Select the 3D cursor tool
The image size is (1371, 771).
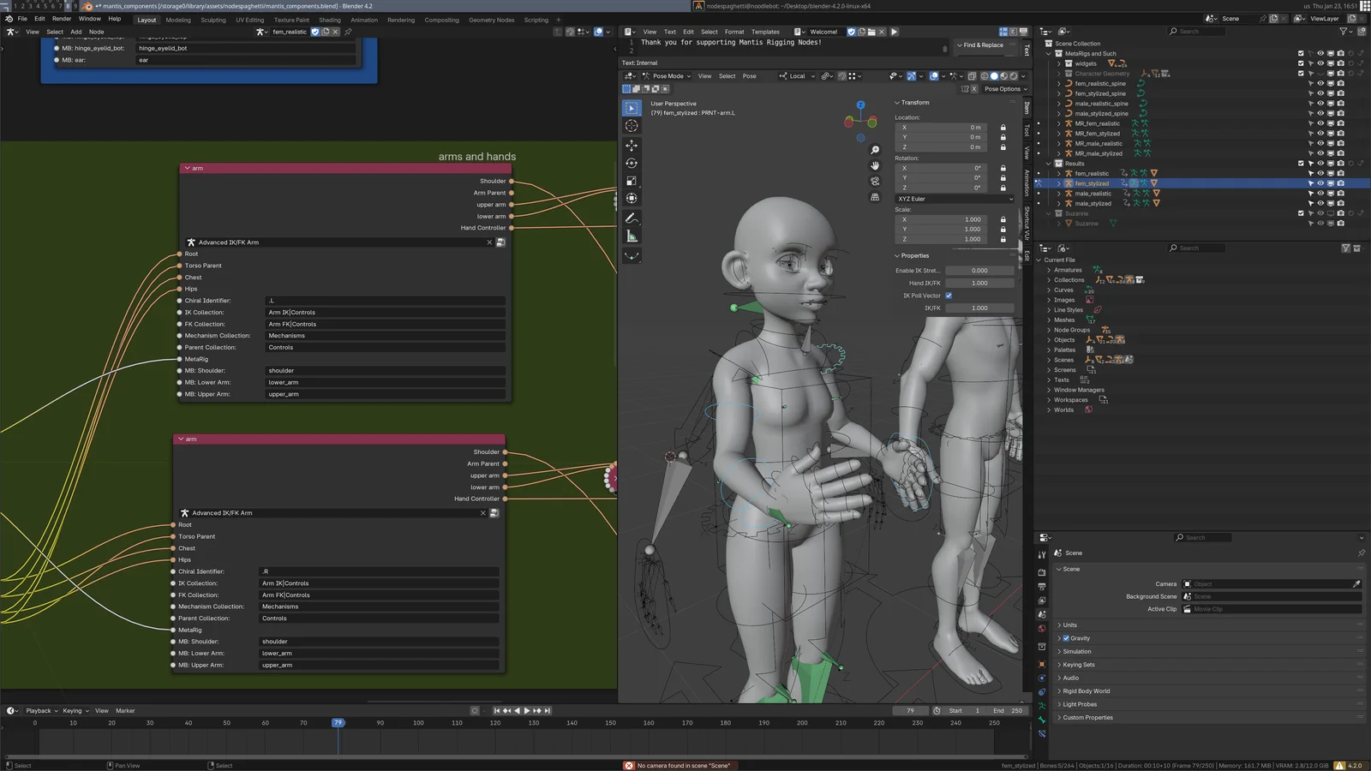click(632, 126)
